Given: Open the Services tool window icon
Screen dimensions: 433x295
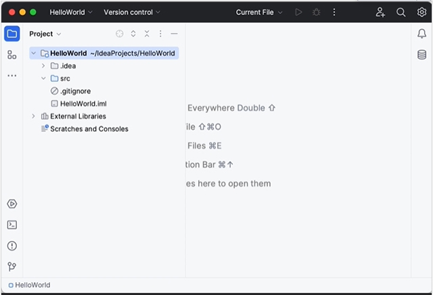Looking at the screenshot, I should tap(12, 204).
